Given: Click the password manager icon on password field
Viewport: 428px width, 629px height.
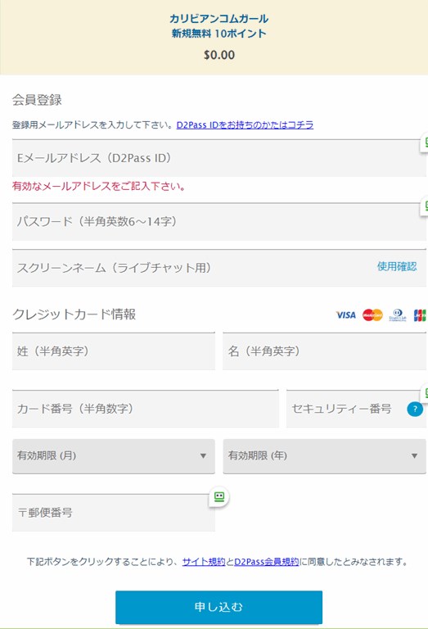Looking at the screenshot, I should pyautogui.click(x=425, y=206).
